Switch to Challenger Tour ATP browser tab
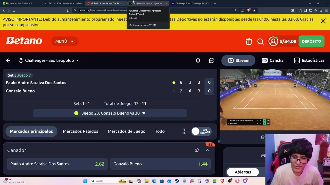Viewport: 330px width, 185px height. (190, 3)
